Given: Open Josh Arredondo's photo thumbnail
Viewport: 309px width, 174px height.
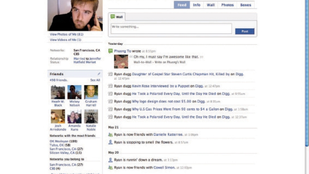Looking at the screenshot, I should click(x=58, y=117).
